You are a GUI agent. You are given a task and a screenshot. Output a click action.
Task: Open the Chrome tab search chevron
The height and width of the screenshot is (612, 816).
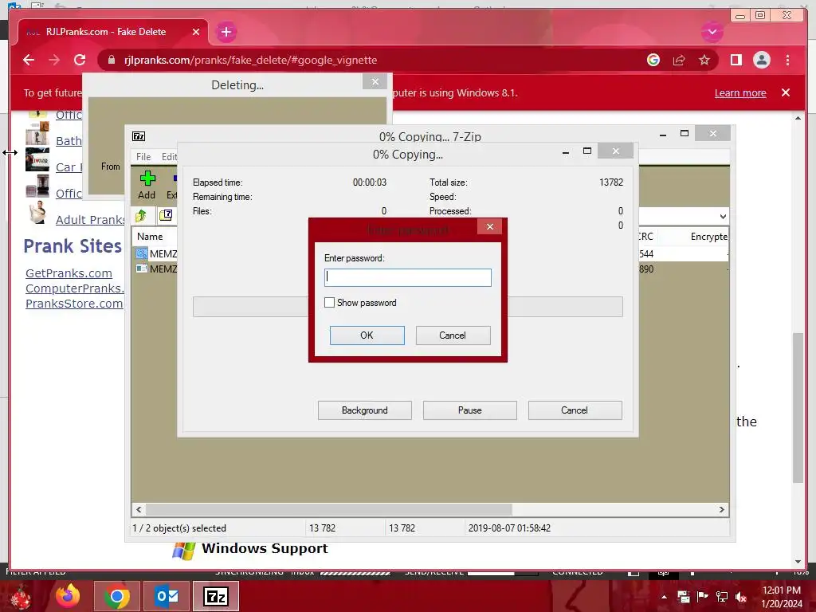tap(712, 32)
